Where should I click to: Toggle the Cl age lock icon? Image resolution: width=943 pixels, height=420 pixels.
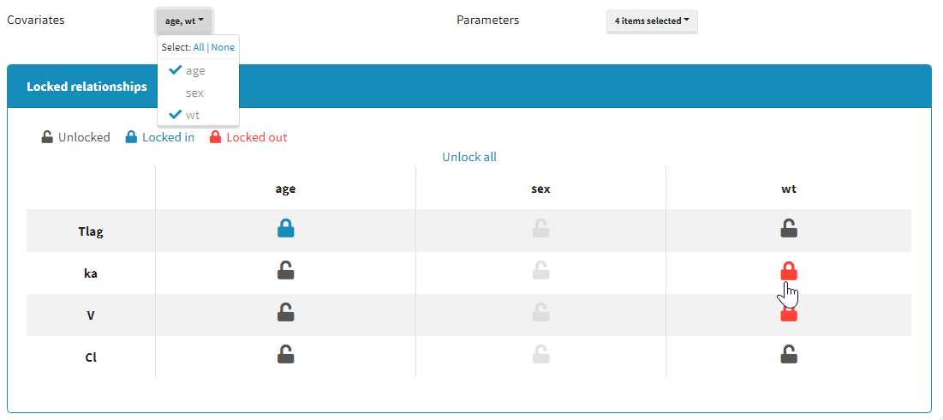pos(286,354)
